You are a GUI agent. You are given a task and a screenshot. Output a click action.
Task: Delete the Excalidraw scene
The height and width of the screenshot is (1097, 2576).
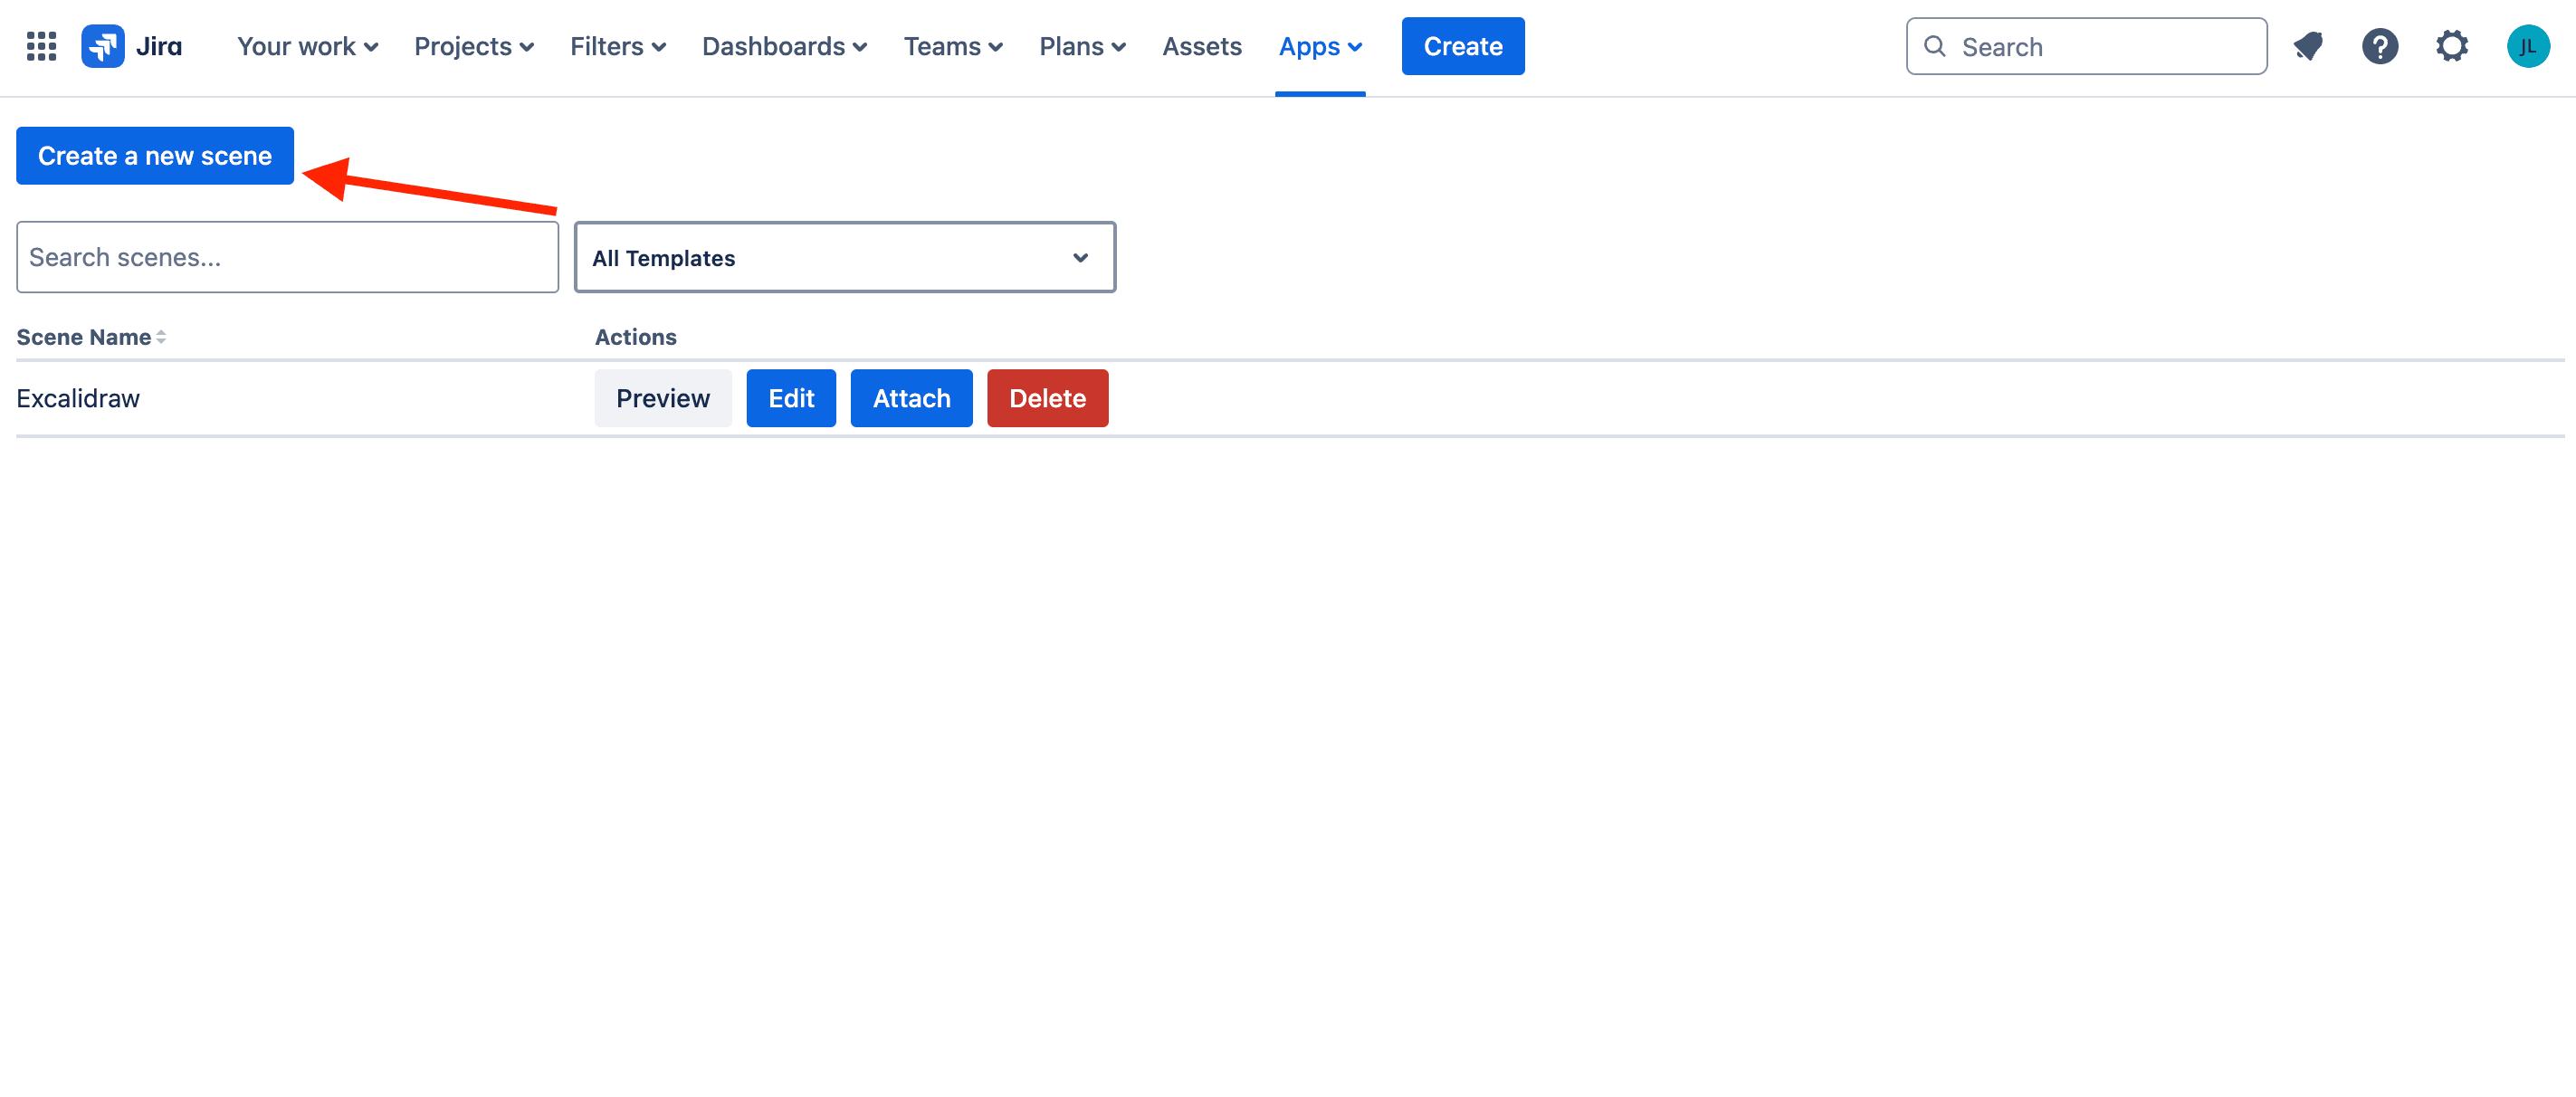(x=1047, y=398)
